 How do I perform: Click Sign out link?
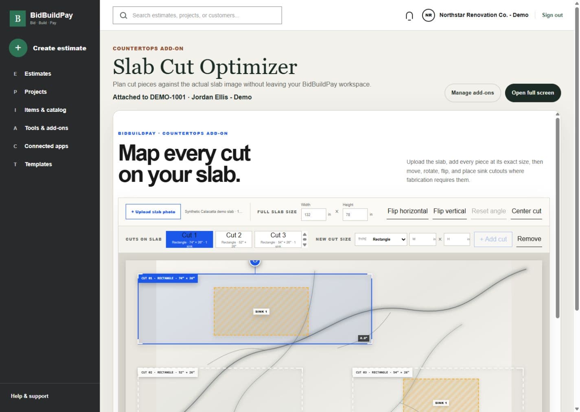click(552, 15)
